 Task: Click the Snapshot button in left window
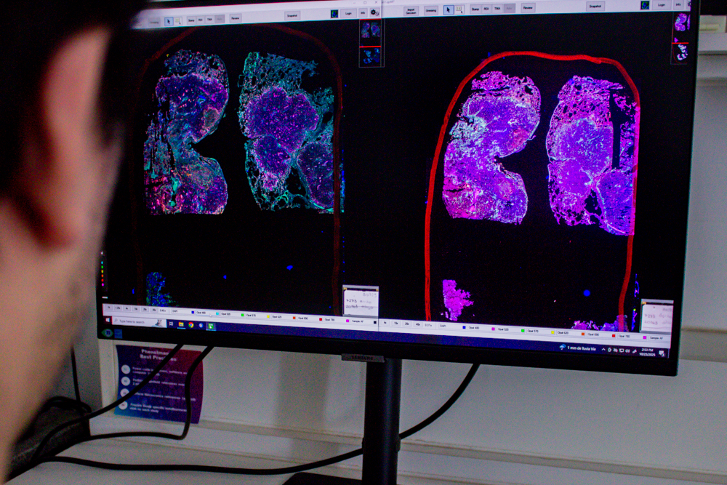(292, 15)
